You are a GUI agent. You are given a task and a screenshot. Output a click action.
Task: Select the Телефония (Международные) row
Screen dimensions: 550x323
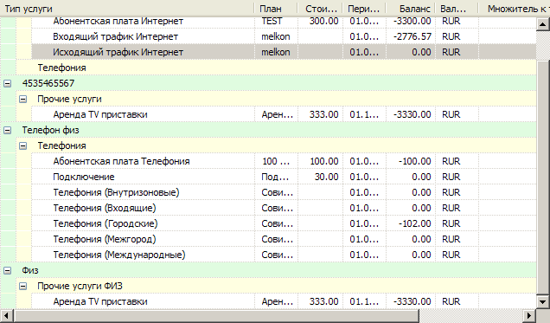(x=284, y=255)
